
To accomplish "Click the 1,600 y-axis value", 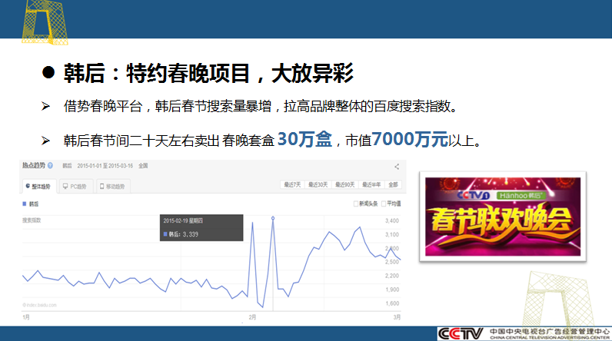I will pyautogui.click(x=392, y=303).
